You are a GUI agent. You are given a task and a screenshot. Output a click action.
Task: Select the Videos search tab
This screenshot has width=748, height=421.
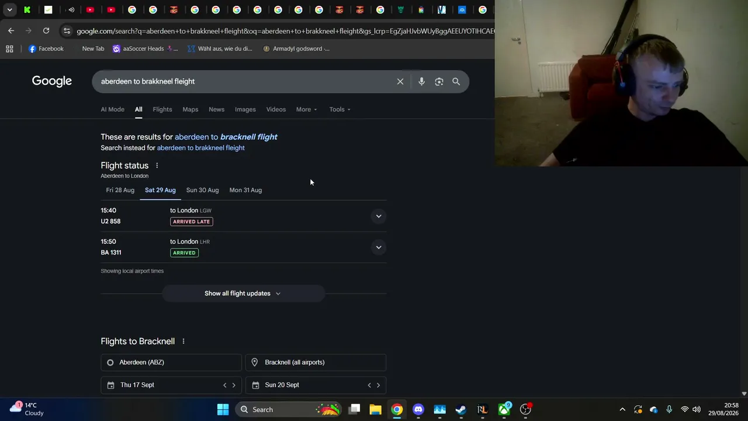tap(276, 109)
